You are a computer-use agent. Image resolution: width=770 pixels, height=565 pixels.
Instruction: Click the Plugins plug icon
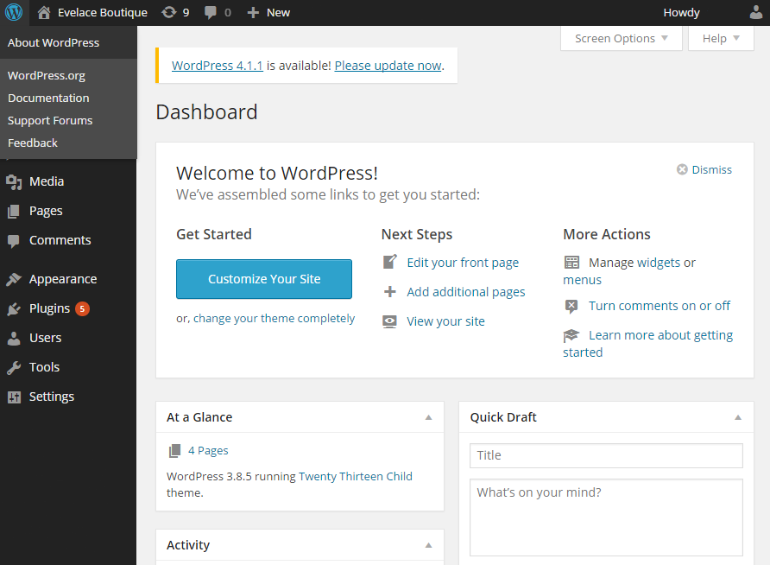pyautogui.click(x=14, y=308)
